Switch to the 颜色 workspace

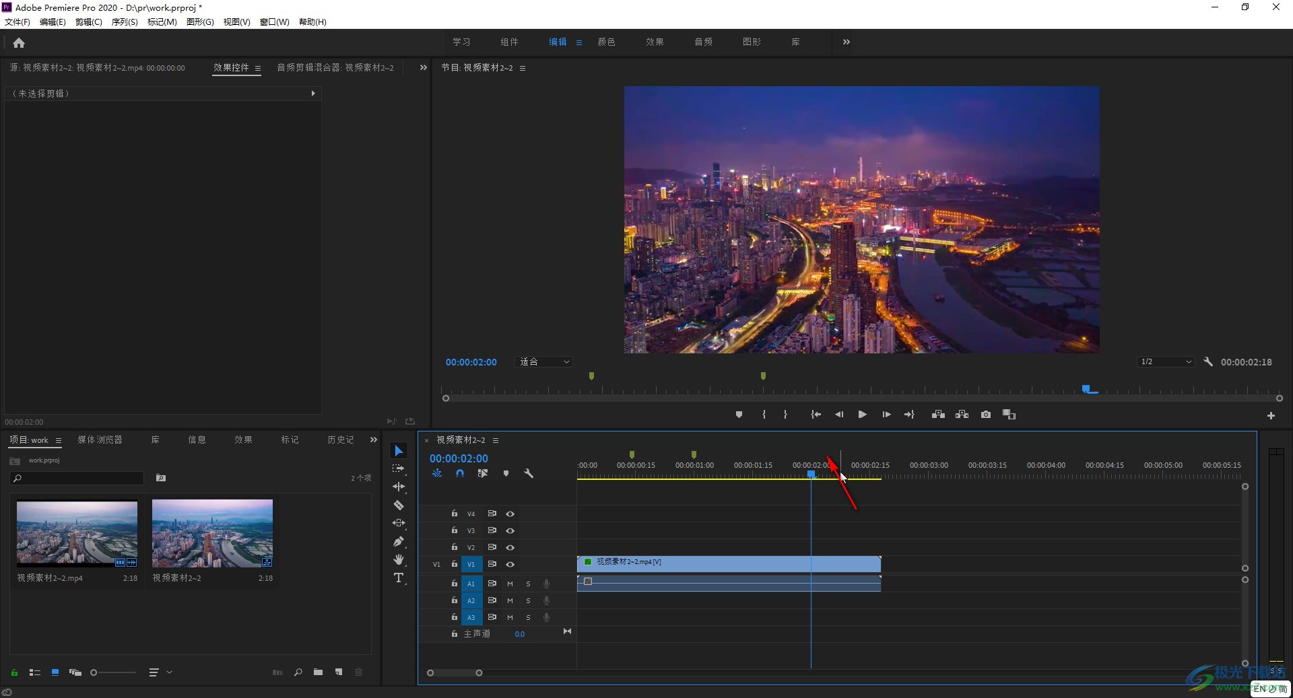(x=606, y=42)
